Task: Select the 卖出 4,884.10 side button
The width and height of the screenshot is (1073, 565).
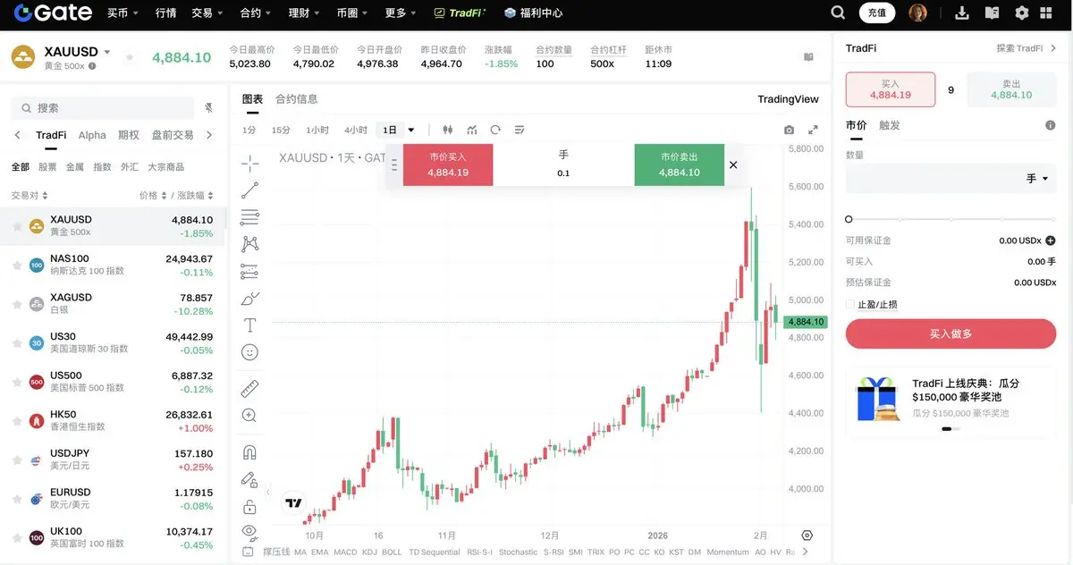Action: 1011,89
